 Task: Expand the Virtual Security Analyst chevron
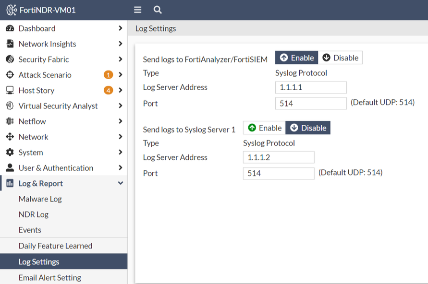tap(120, 106)
